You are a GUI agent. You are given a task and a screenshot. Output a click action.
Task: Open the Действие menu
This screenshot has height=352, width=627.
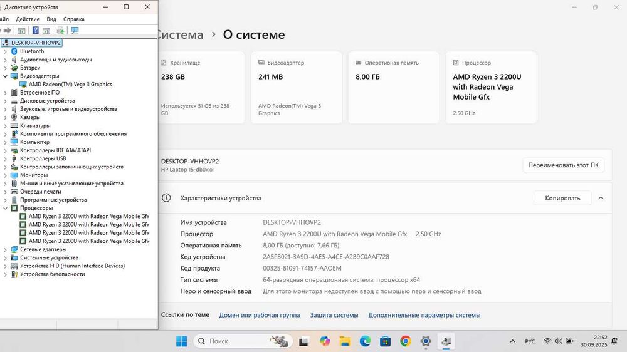[x=28, y=19]
